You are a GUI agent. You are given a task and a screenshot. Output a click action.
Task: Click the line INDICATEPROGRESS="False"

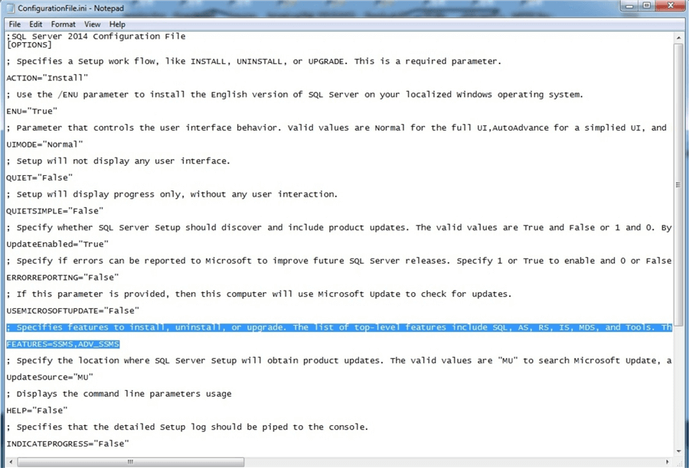coord(67,444)
